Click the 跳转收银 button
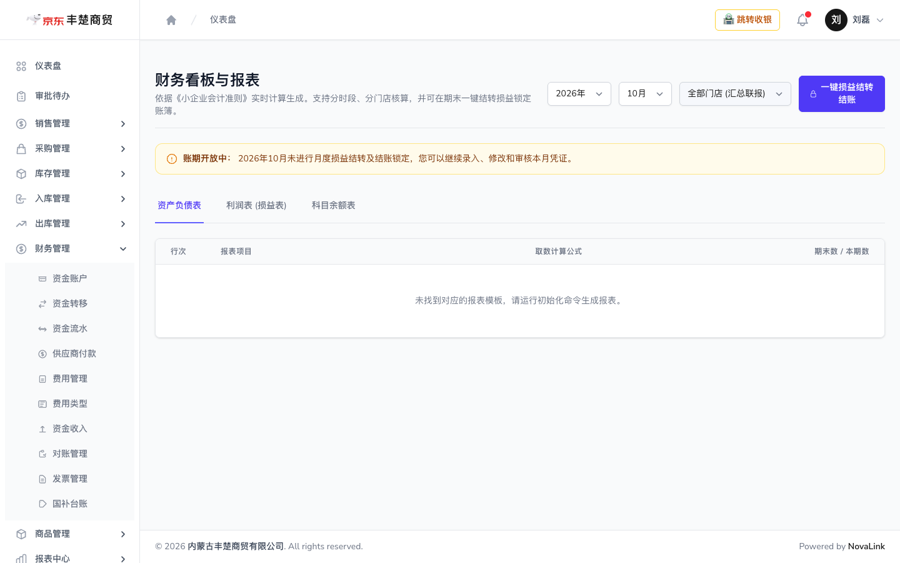Viewport: 900px width, 563px height. (747, 20)
